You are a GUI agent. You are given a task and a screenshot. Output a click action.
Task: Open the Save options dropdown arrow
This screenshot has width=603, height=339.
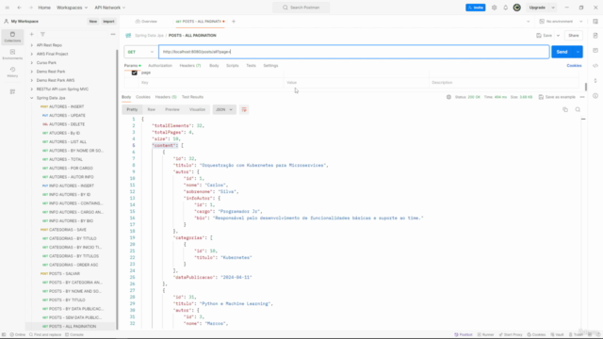click(558, 36)
